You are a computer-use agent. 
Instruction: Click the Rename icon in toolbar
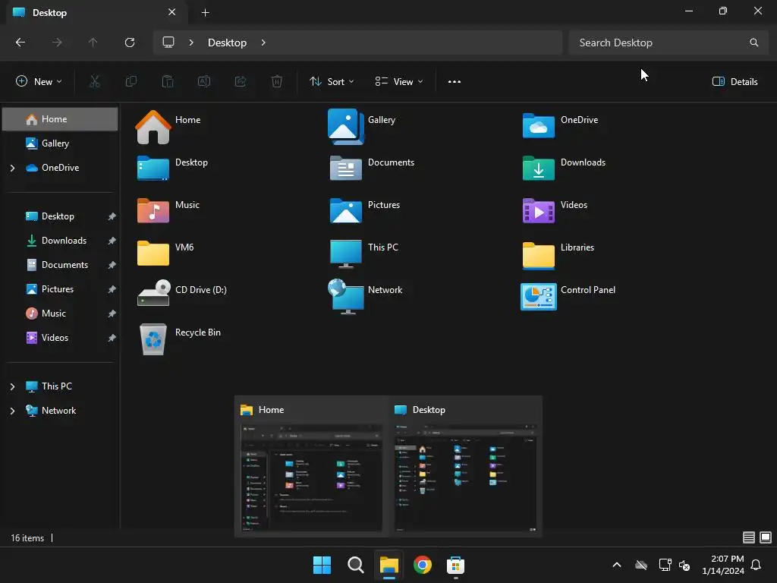pyautogui.click(x=204, y=81)
